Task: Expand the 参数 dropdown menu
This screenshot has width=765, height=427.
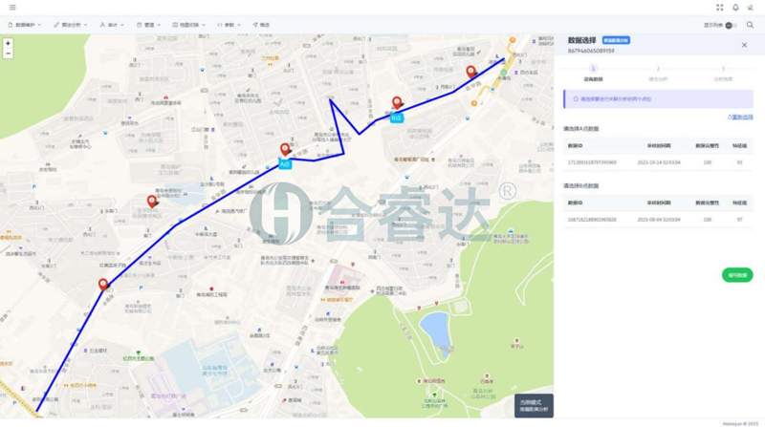Action: [x=229, y=25]
